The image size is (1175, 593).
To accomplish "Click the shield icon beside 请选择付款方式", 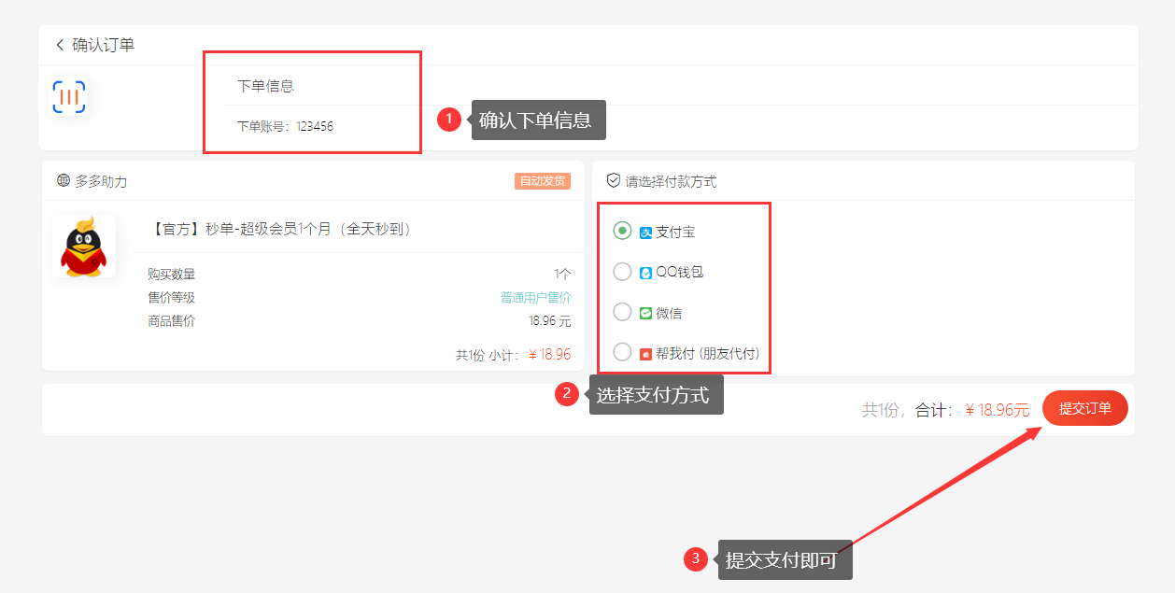I will [x=614, y=180].
